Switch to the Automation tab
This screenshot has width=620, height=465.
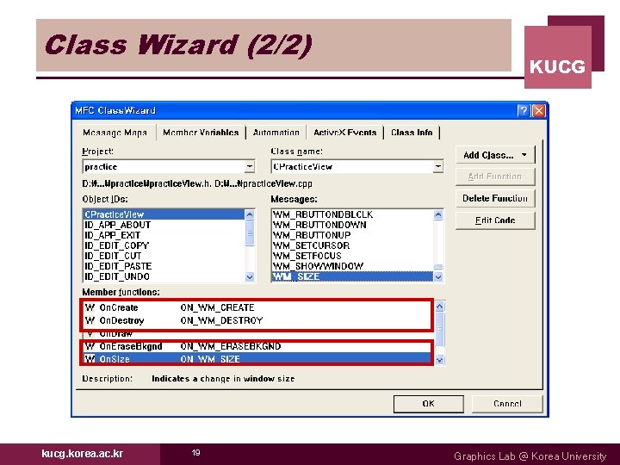coord(276,133)
